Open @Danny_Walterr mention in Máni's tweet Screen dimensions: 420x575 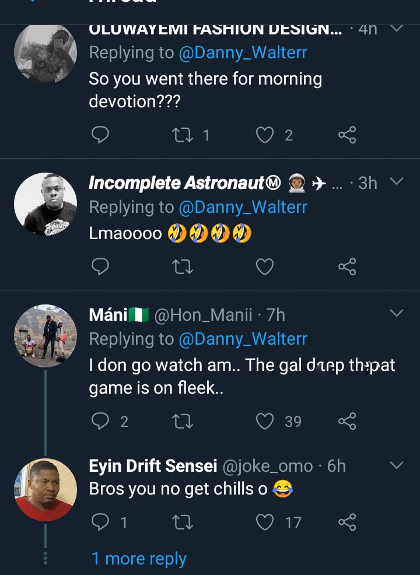point(243,339)
